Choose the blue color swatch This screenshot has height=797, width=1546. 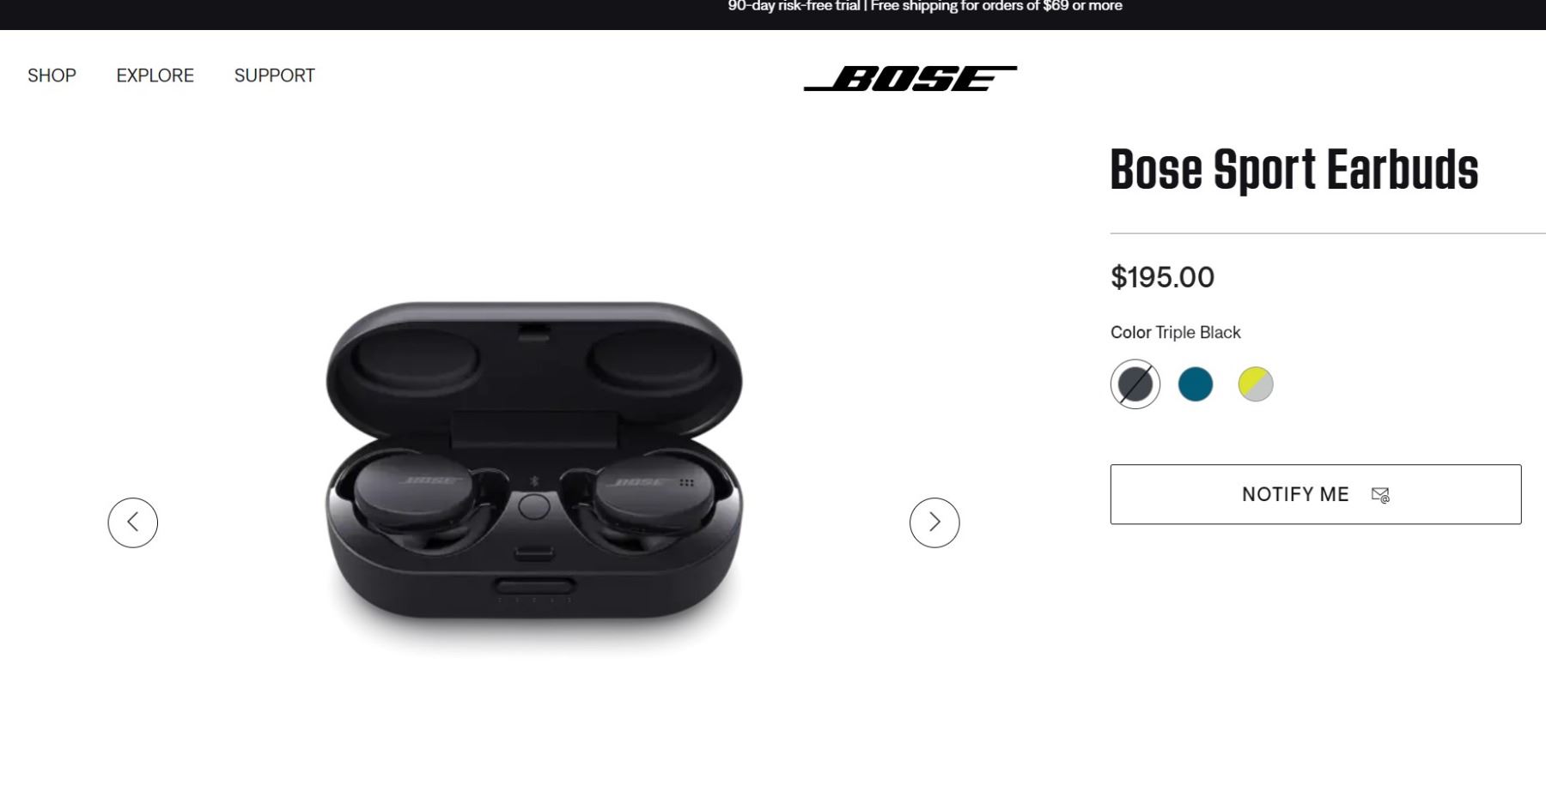click(1196, 384)
